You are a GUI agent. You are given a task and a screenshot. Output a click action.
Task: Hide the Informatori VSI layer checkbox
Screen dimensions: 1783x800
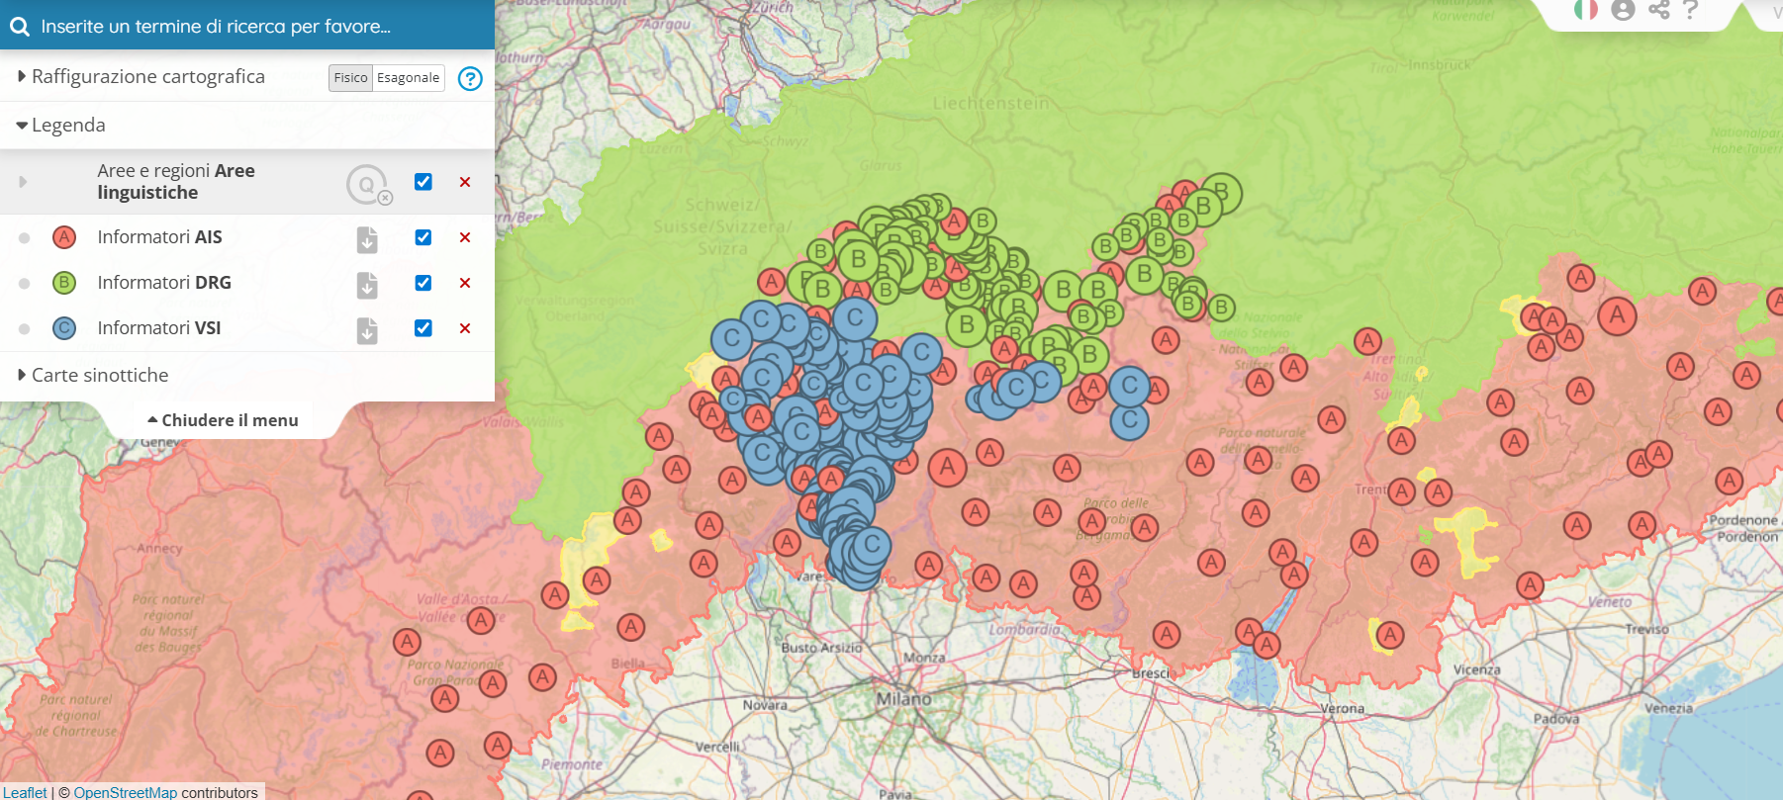pyautogui.click(x=423, y=328)
